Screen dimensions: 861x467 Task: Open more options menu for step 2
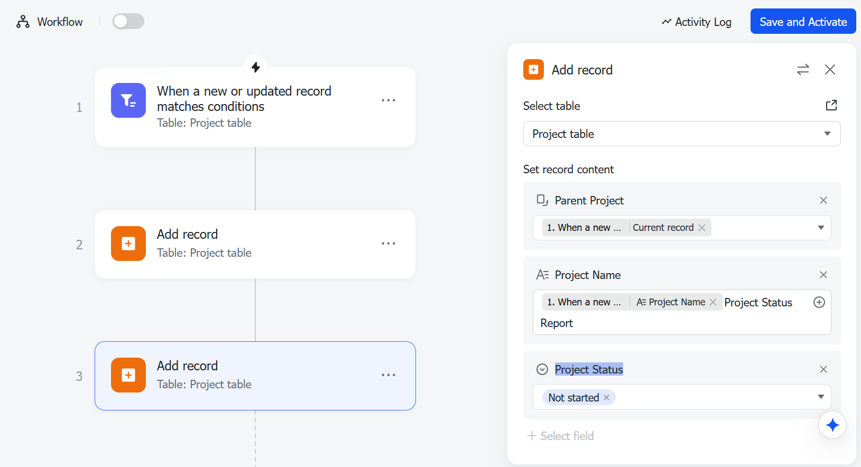tap(388, 244)
